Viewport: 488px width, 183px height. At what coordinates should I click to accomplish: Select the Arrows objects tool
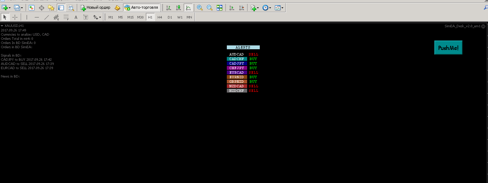[x=95, y=17]
